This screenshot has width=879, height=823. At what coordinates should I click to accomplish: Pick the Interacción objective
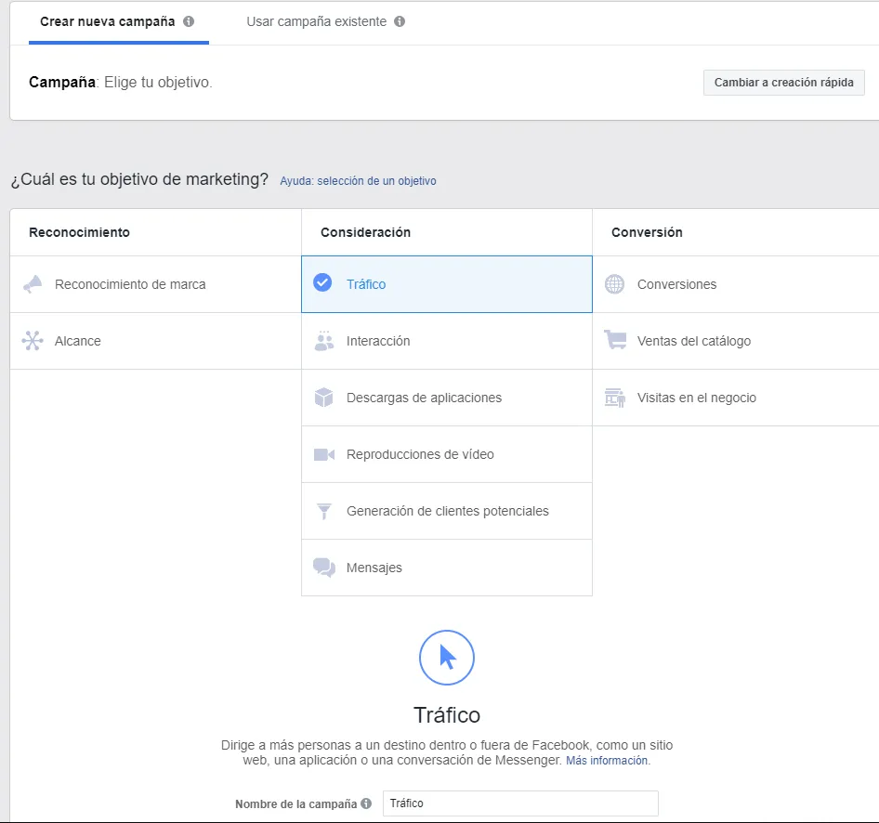[x=447, y=341]
